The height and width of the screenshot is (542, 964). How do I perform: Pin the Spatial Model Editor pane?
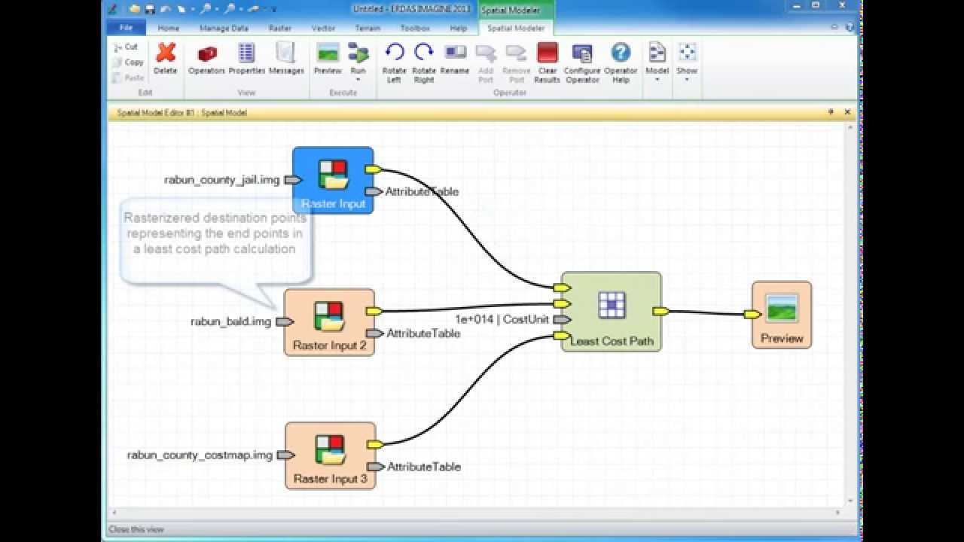pyautogui.click(x=831, y=111)
